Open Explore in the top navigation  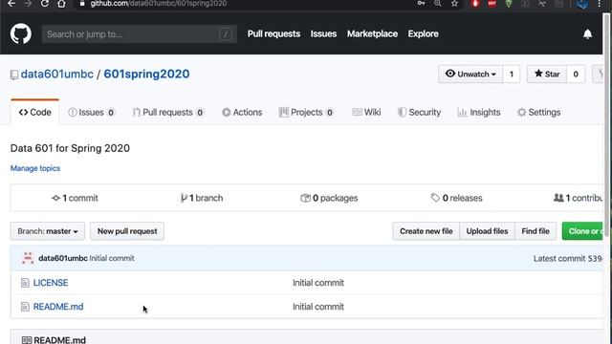[x=423, y=34]
